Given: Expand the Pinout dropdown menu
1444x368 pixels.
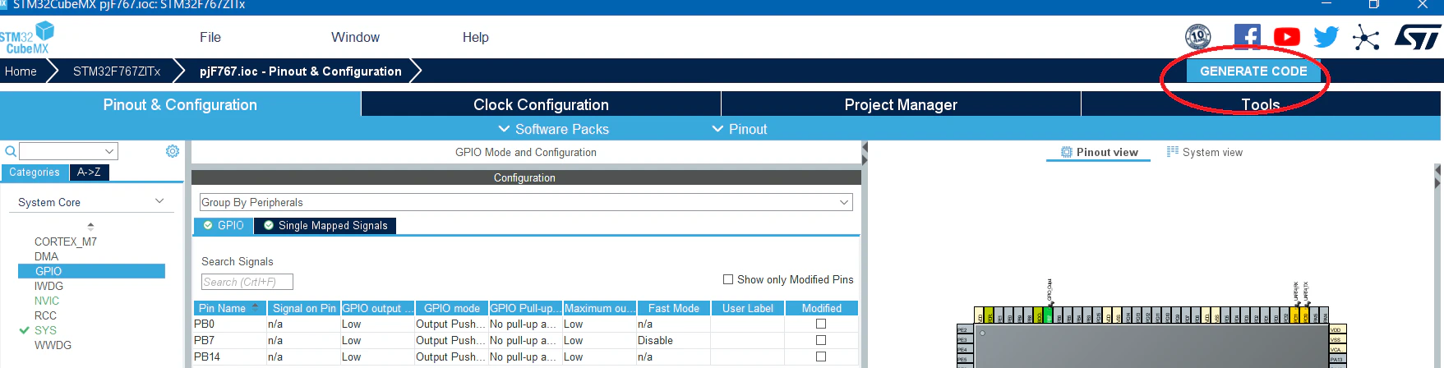Looking at the screenshot, I should 739,129.
